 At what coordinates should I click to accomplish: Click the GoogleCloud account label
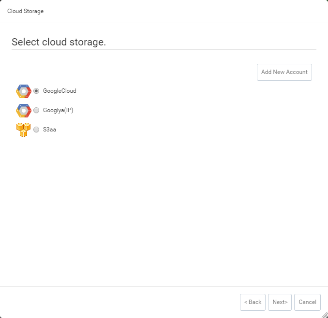(x=60, y=91)
